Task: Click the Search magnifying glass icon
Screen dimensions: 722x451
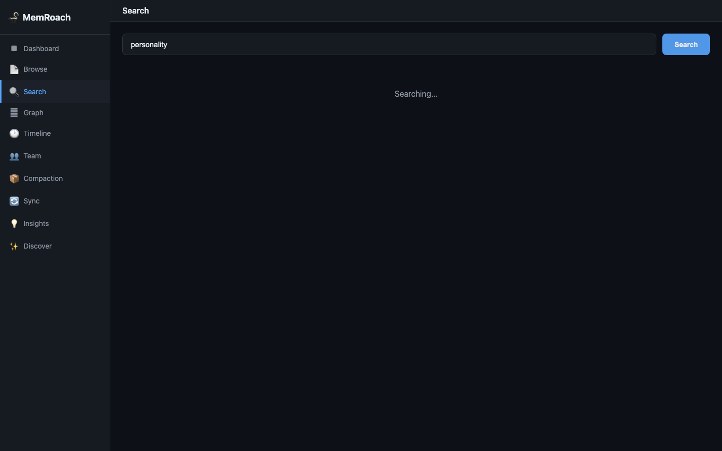Action: pos(14,92)
